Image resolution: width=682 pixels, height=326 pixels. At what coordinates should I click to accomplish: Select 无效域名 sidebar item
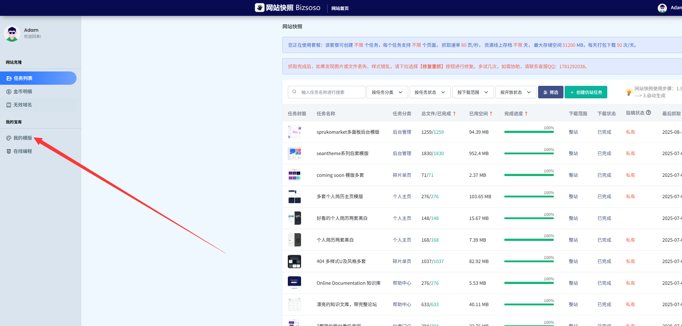coord(22,105)
